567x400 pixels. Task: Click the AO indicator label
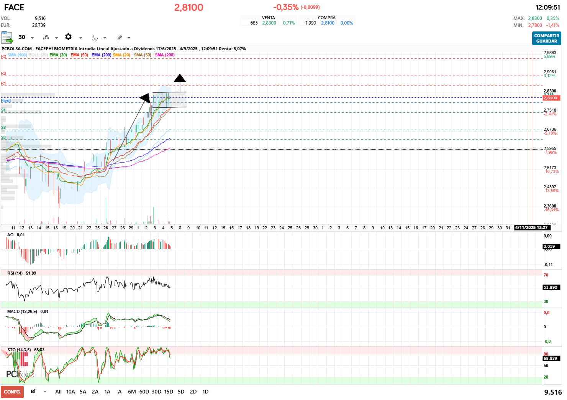(x=10, y=235)
